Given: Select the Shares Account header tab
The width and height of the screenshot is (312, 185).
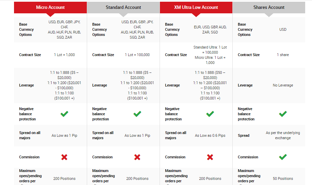Looking at the screenshot, I should (x=269, y=8).
